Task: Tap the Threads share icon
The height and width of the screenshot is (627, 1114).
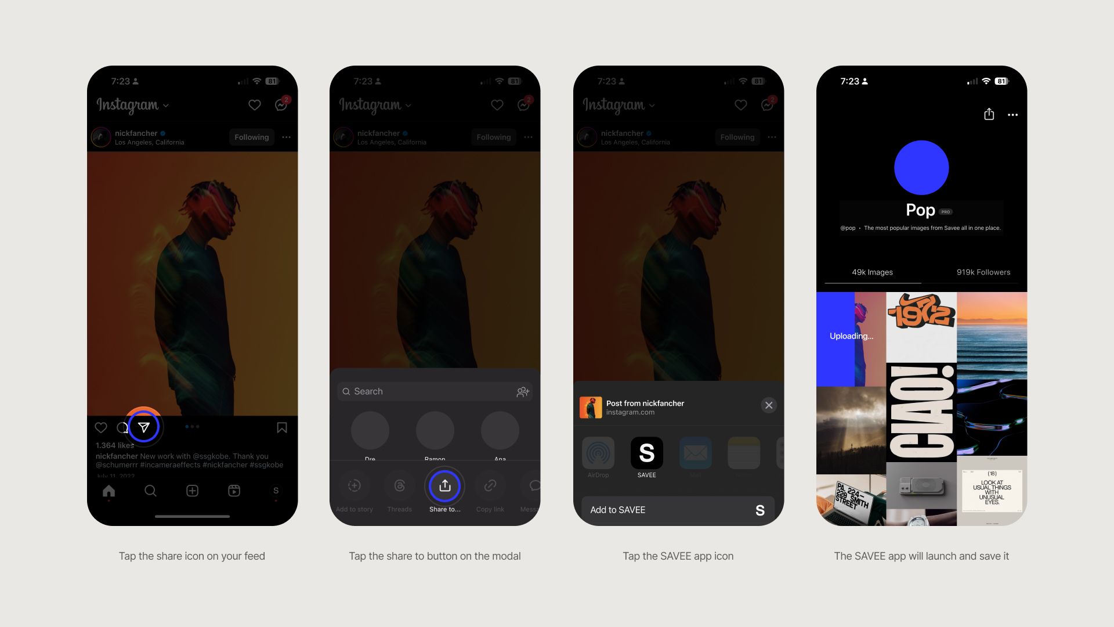Action: [399, 485]
